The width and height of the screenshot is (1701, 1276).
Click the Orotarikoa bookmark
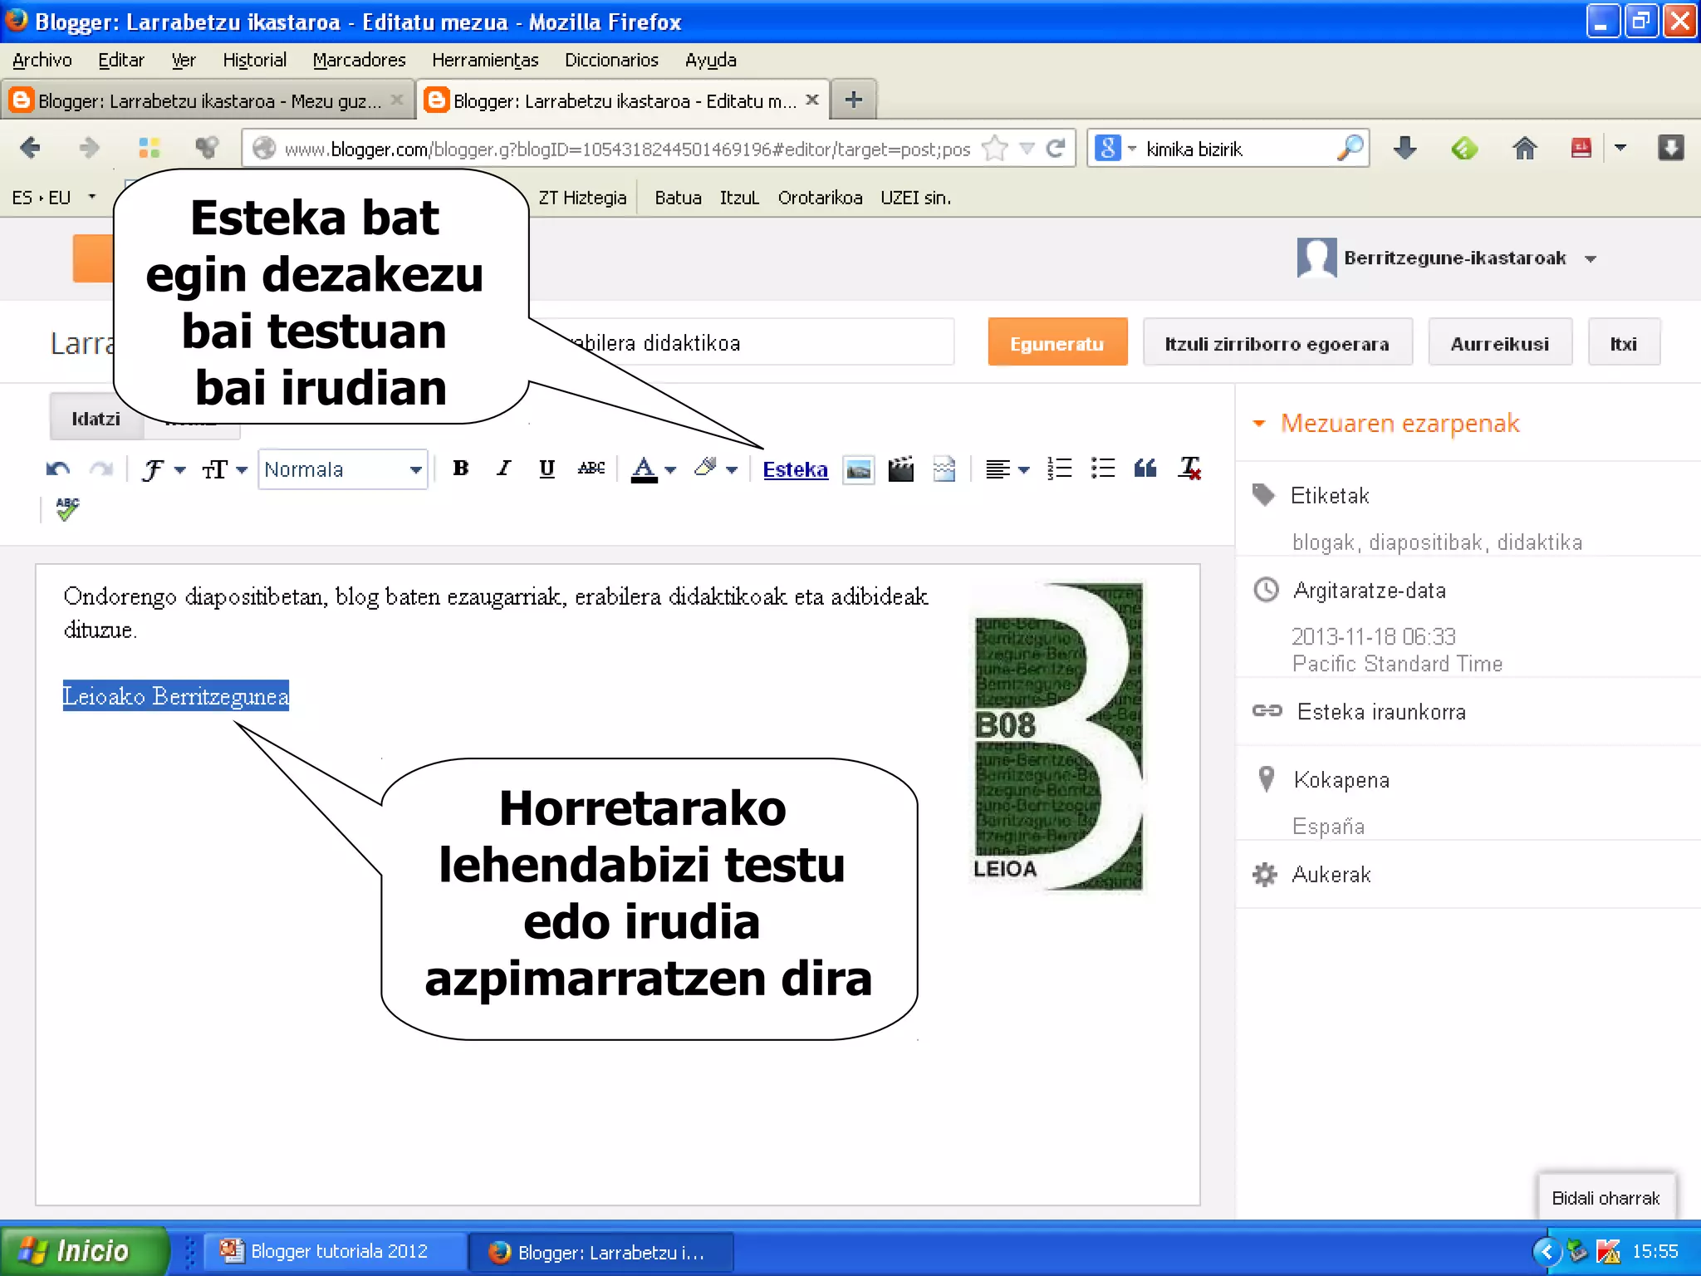[x=820, y=198]
